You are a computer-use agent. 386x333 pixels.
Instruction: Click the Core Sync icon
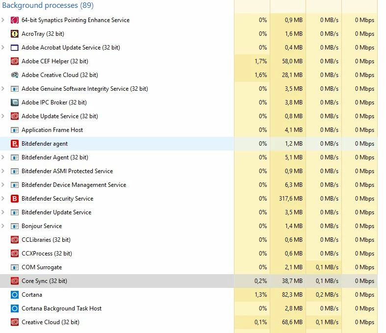[15, 281]
